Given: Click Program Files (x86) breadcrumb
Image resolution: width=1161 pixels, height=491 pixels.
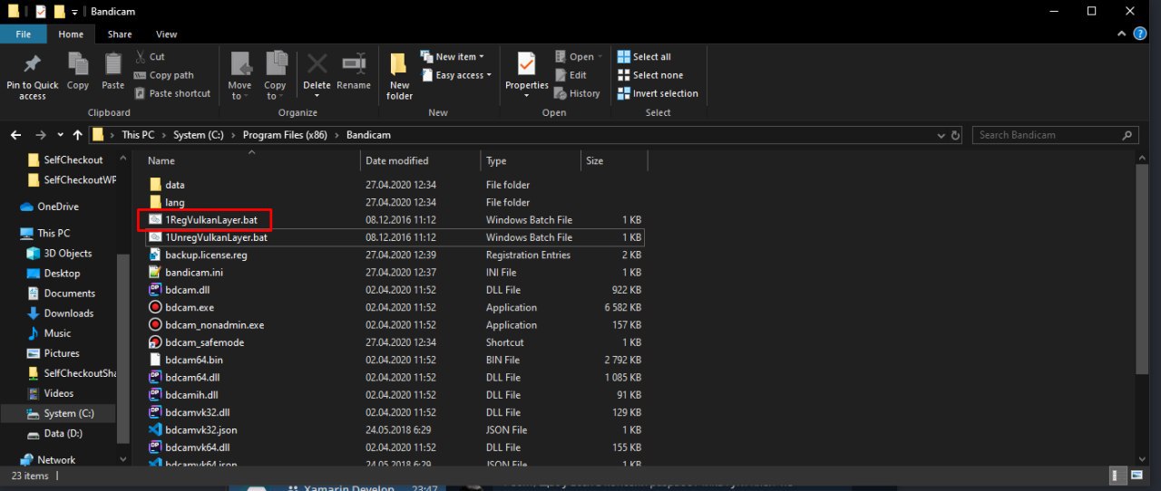Looking at the screenshot, I should point(283,135).
